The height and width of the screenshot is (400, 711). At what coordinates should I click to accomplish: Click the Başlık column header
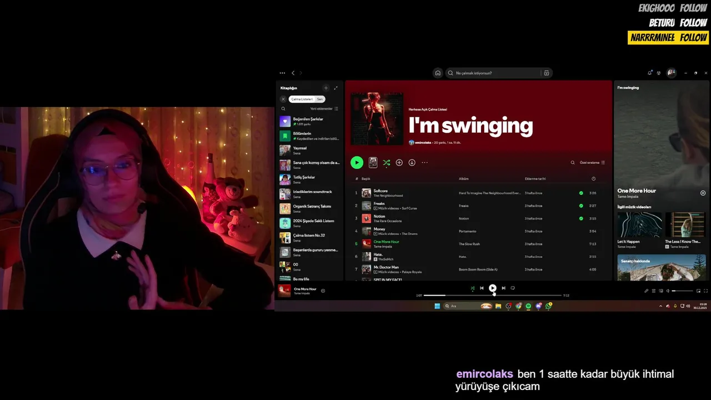point(365,179)
